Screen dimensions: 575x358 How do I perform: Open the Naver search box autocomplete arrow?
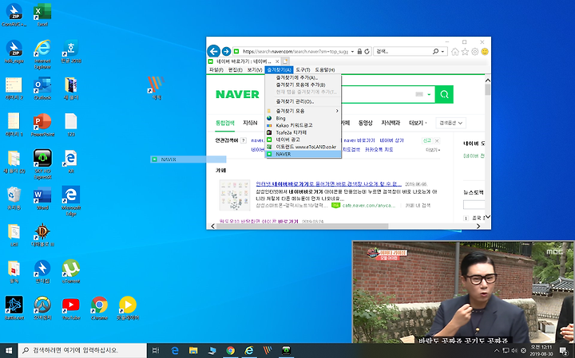[x=429, y=94]
